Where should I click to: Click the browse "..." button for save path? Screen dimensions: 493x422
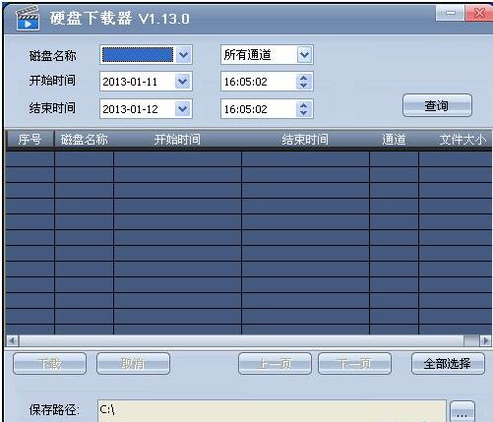coord(462,412)
